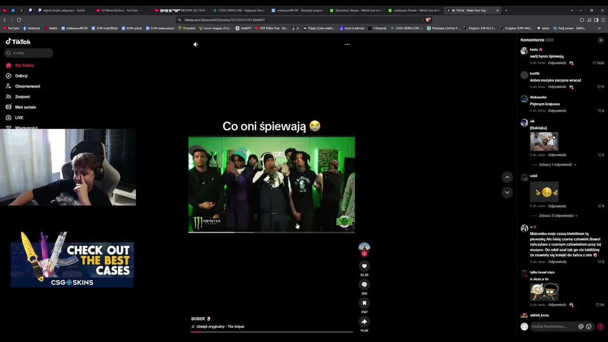Expand 'Zobacz 3 odpowiedzi' under sobil's comment

pos(558,216)
